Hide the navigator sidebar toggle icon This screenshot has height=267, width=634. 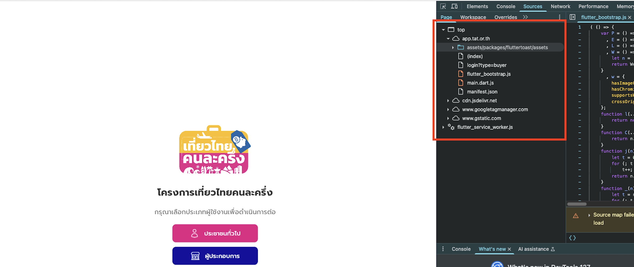572,17
